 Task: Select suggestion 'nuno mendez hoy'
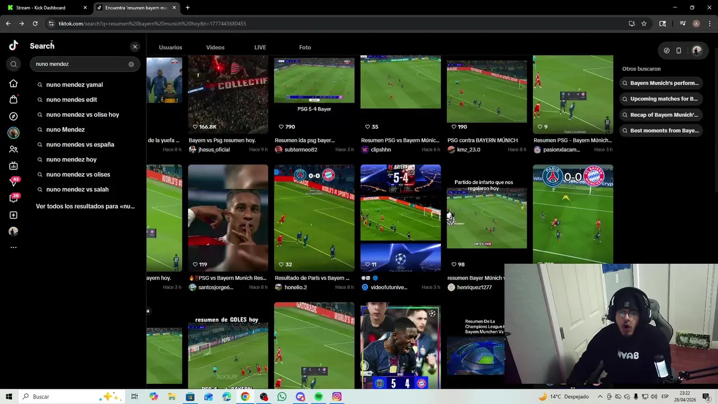pyautogui.click(x=71, y=159)
